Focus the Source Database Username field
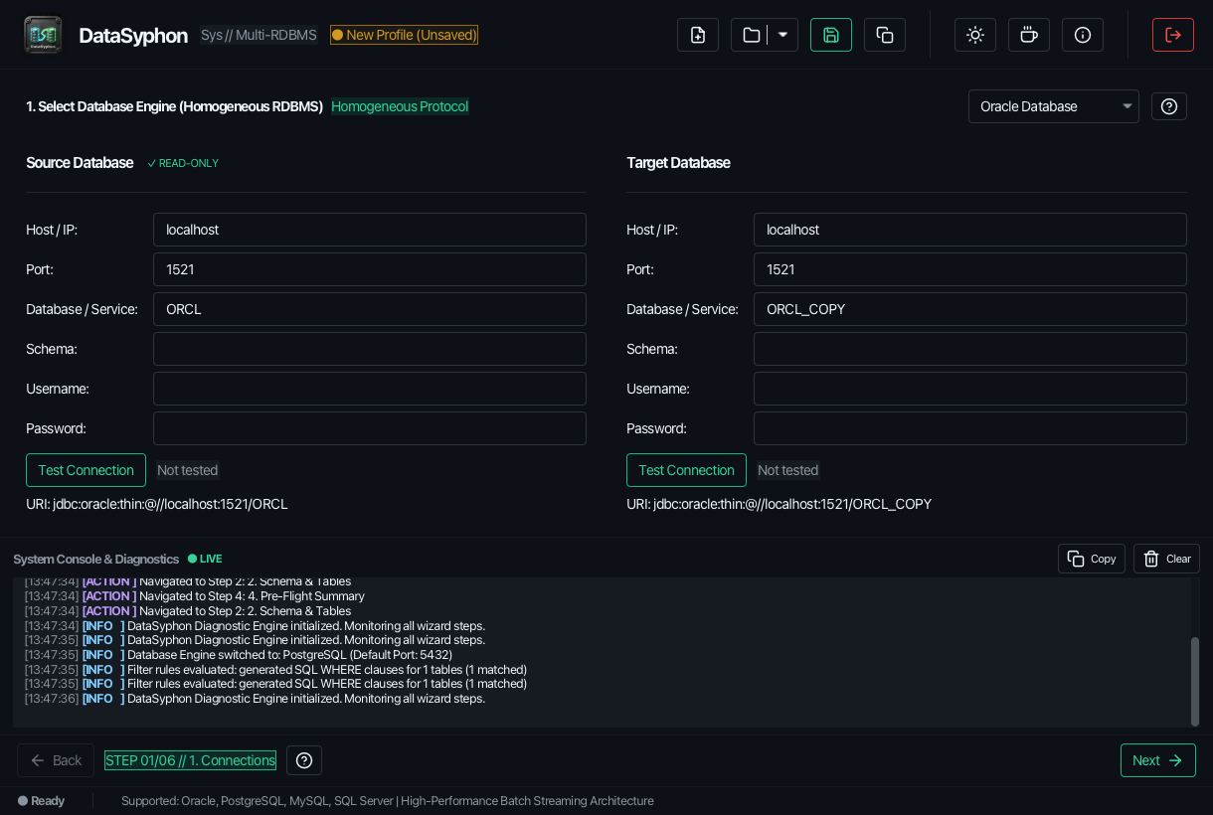 tap(370, 389)
